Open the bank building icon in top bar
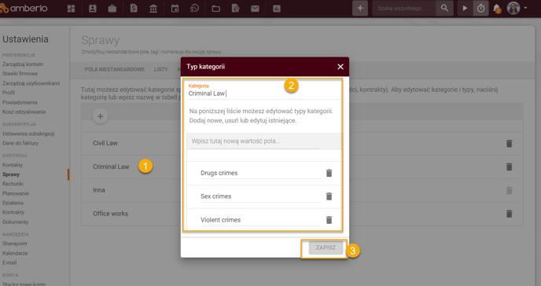 point(153,9)
